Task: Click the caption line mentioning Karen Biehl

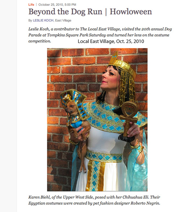Action: coord(94,197)
